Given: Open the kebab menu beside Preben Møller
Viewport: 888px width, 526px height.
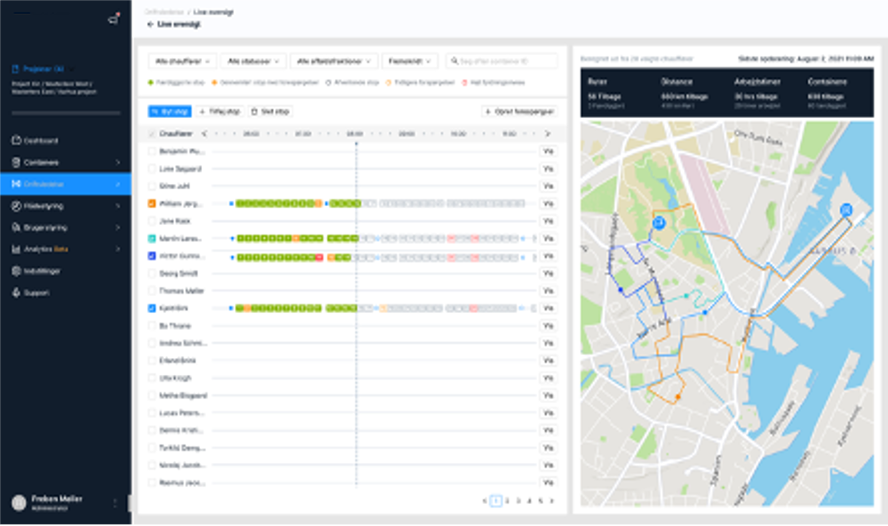Looking at the screenshot, I should [x=115, y=503].
